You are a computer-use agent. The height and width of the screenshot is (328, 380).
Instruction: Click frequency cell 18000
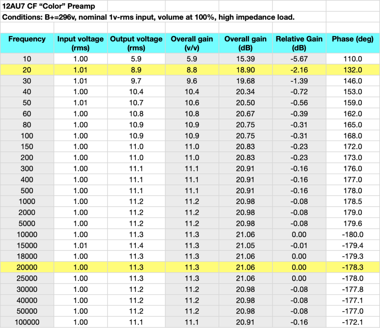tap(27, 256)
